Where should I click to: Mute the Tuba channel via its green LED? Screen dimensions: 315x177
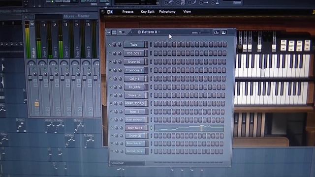pos(109,45)
